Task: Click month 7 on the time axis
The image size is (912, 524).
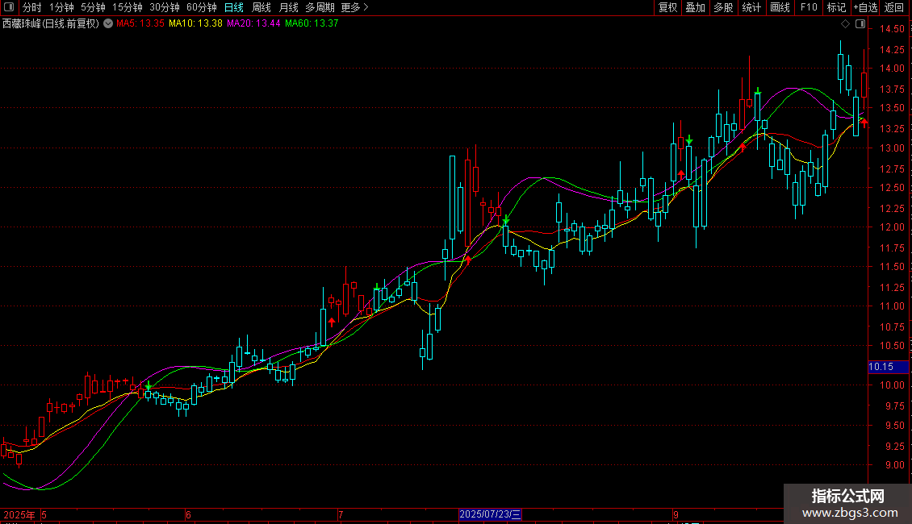Action: point(341,514)
